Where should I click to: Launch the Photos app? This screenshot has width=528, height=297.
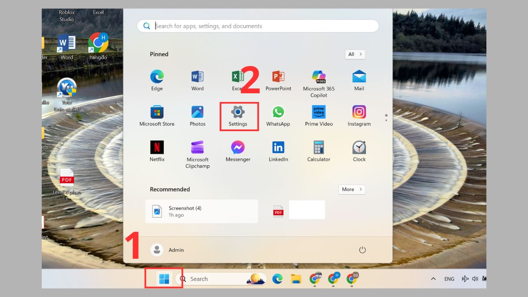pos(198,116)
